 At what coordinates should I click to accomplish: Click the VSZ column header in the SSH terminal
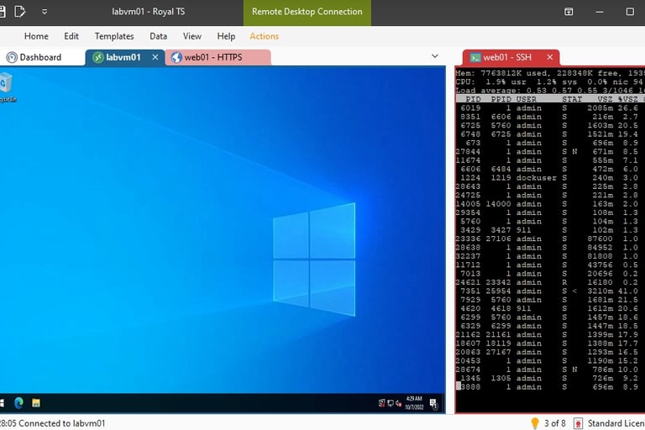point(605,99)
